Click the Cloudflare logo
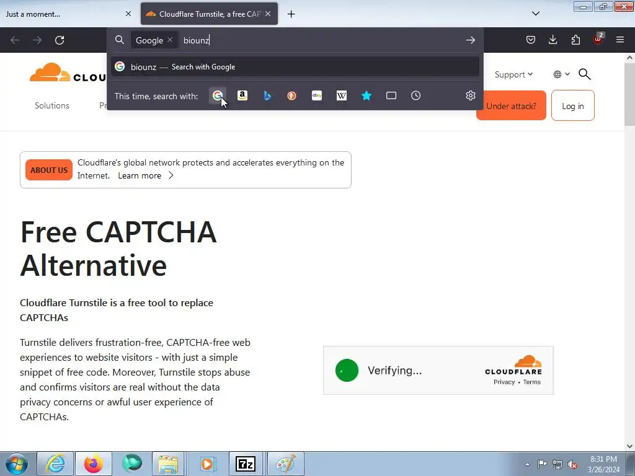The width and height of the screenshot is (635, 476). point(67,73)
